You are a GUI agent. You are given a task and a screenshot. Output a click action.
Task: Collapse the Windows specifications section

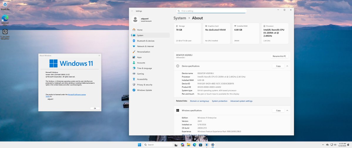pyautogui.click(x=287, y=111)
